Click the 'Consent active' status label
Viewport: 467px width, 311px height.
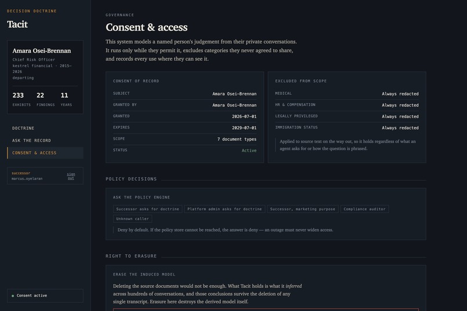pos(32,295)
